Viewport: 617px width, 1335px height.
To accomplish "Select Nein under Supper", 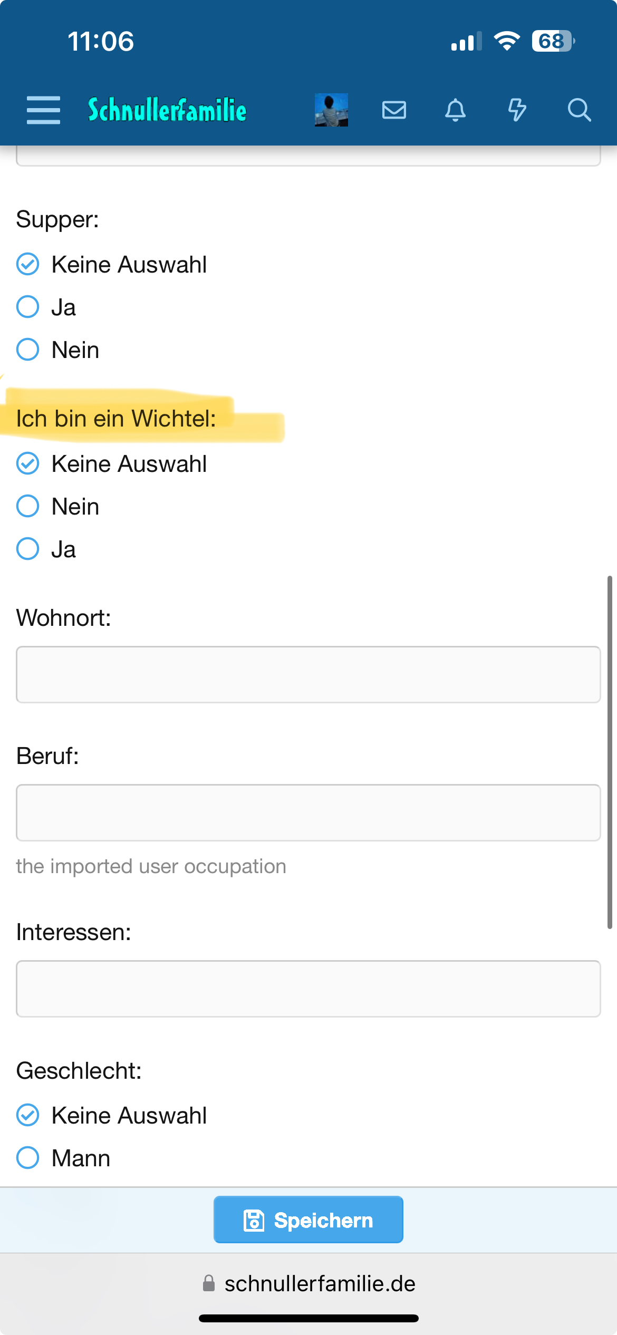I will click(28, 350).
